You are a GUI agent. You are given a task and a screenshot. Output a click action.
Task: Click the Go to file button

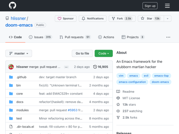(x=82, y=53)
